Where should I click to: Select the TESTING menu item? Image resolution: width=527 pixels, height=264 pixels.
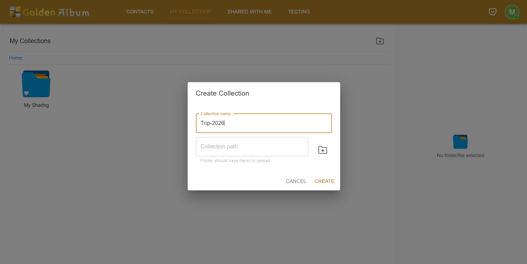pos(299,12)
